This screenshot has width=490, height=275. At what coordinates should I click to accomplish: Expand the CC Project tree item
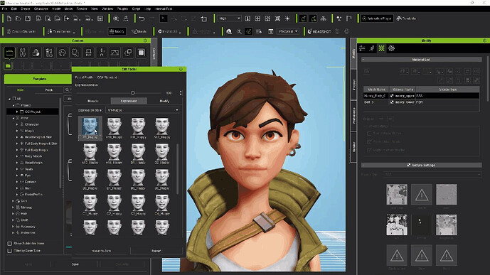(17, 112)
